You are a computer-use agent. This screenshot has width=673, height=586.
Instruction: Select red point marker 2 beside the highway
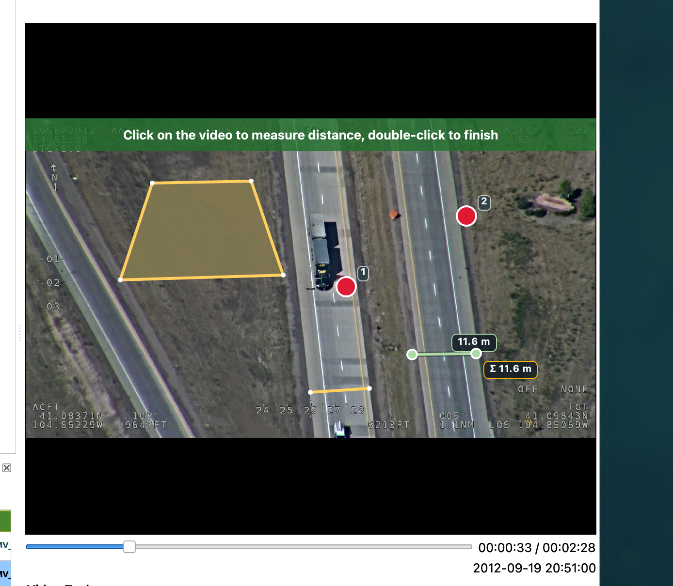pos(466,216)
